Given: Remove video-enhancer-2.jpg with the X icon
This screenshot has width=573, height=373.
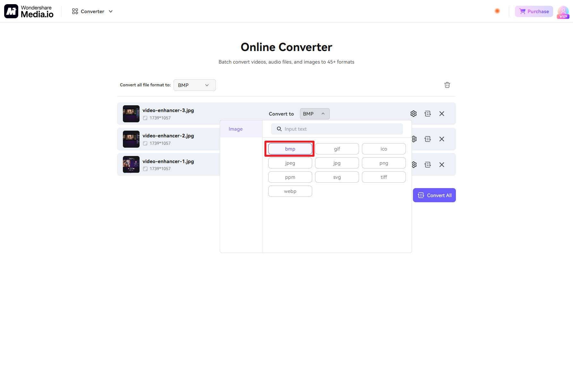Looking at the screenshot, I should click(442, 139).
